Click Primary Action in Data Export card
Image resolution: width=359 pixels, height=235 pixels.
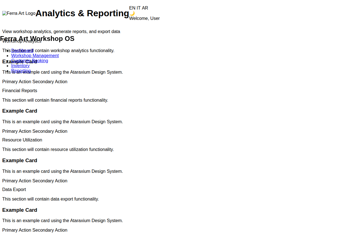(17, 230)
